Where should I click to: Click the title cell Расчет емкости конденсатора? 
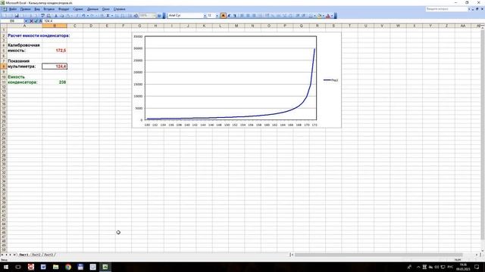point(39,36)
